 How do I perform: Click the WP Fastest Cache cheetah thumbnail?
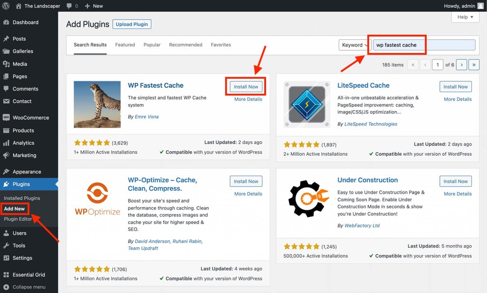coord(97,104)
